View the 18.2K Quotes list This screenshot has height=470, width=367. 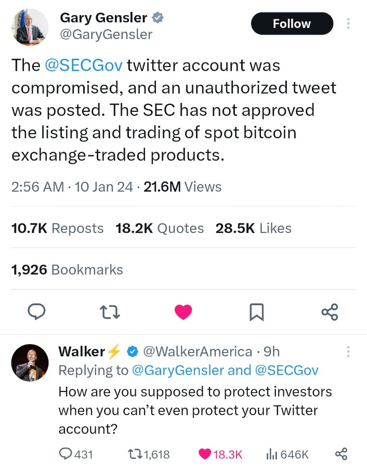pyautogui.click(x=160, y=228)
